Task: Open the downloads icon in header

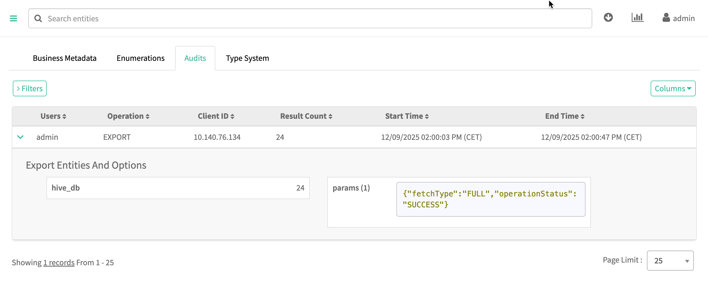Action: [608, 18]
